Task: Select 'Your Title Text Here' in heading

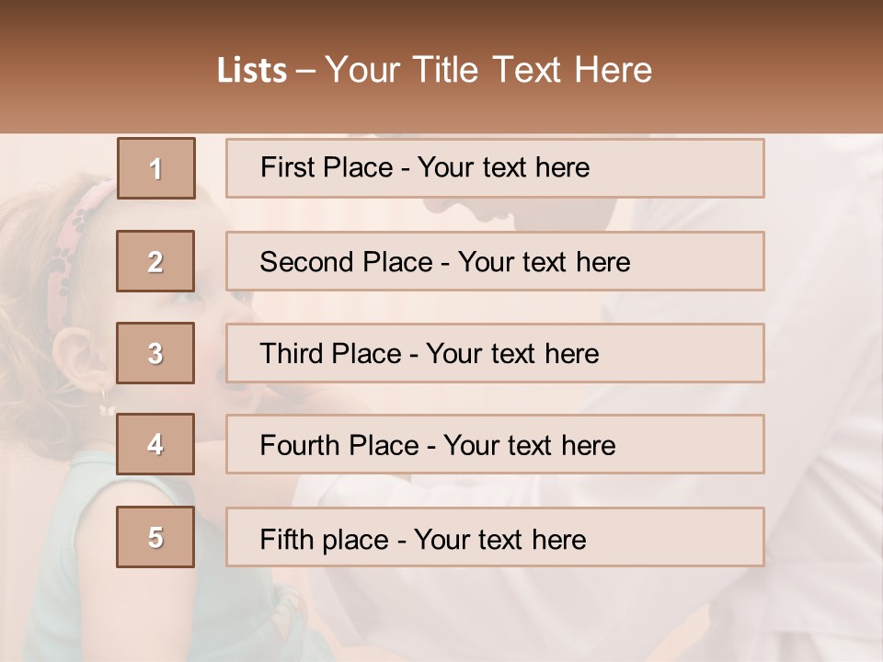Action: pyautogui.click(x=488, y=70)
